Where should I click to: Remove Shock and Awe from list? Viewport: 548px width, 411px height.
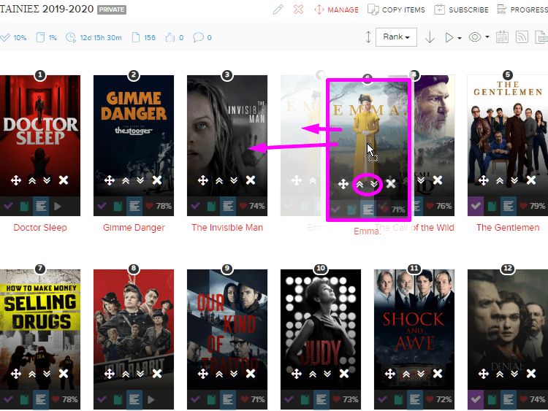[x=438, y=374]
